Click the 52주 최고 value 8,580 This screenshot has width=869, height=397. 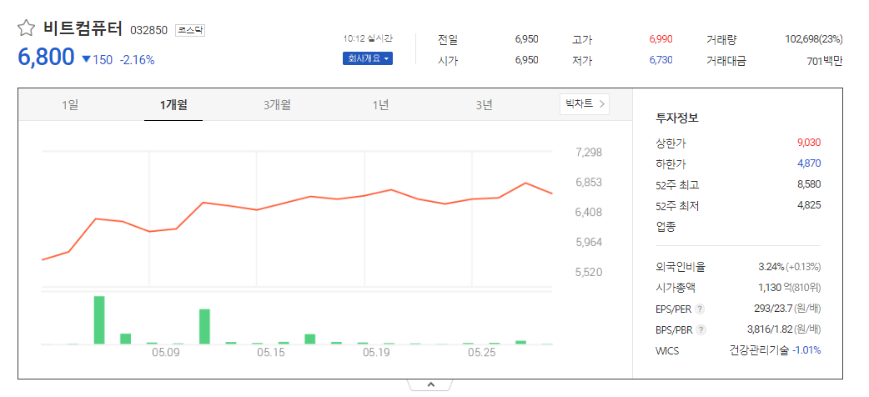809,184
